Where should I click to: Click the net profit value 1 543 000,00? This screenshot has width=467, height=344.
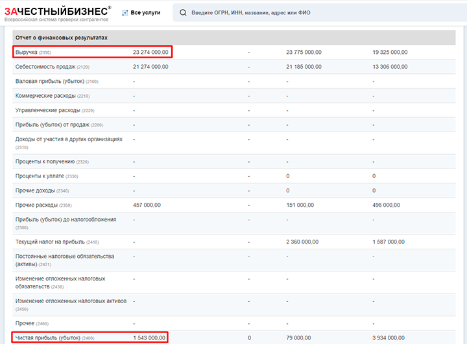click(x=149, y=338)
